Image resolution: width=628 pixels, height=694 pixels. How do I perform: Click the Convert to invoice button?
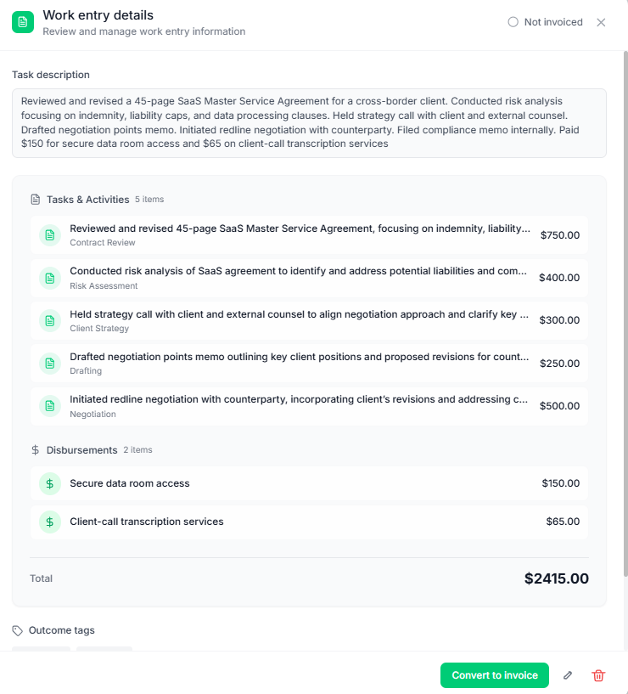click(494, 675)
